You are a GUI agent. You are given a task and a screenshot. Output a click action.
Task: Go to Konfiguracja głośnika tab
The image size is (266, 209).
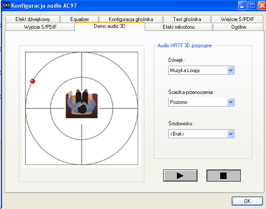tap(131, 19)
